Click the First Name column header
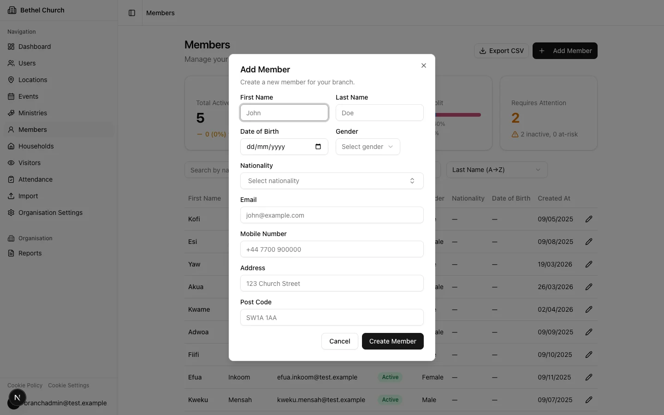The image size is (664, 415). 204,198
